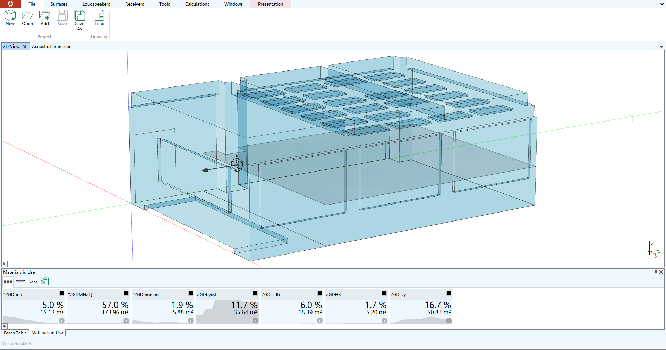Click the green receiver marker inside room
The image size is (666, 350).
point(402,156)
